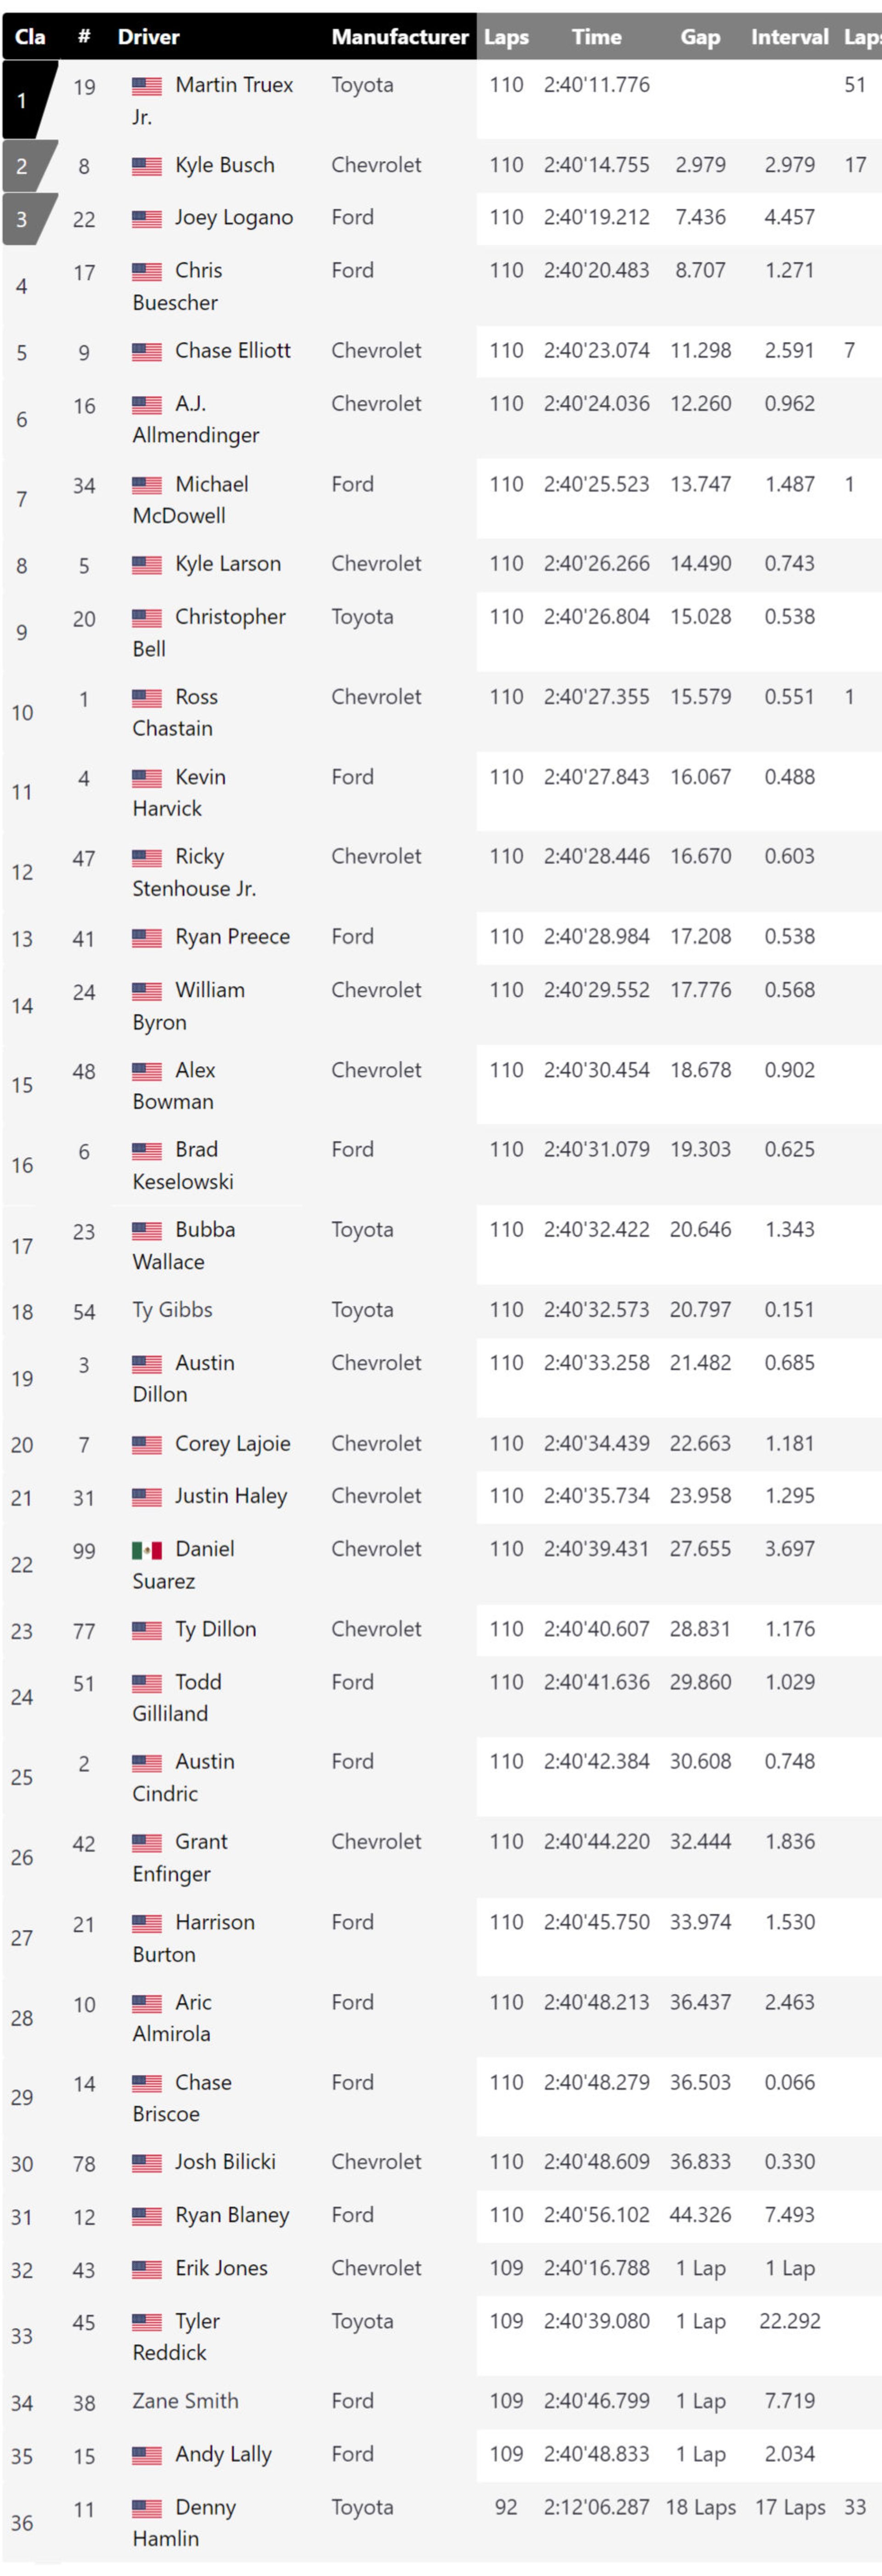Click the US flag beside Martin Truex Jr.
The image size is (882, 2576).
(147, 86)
